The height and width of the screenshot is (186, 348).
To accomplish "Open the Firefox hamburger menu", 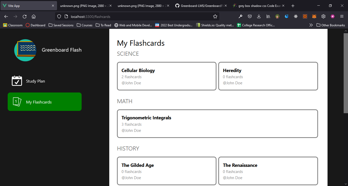I will pyautogui.click(x=342, y=16).
